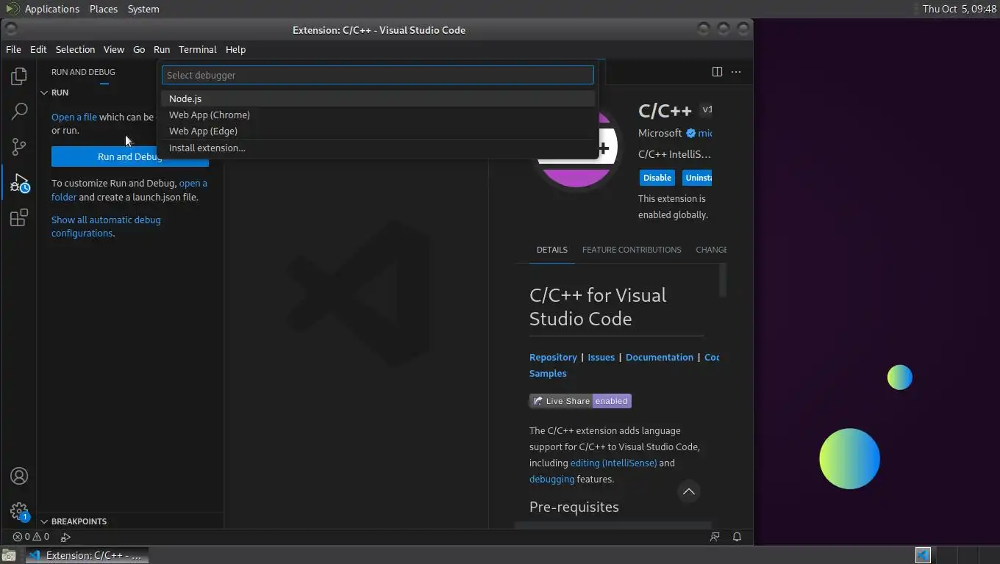Image resolution: width=1000 pixels, height=564 pixels.
Task: Open the Run menu
Action: click(x=162, y=49)
